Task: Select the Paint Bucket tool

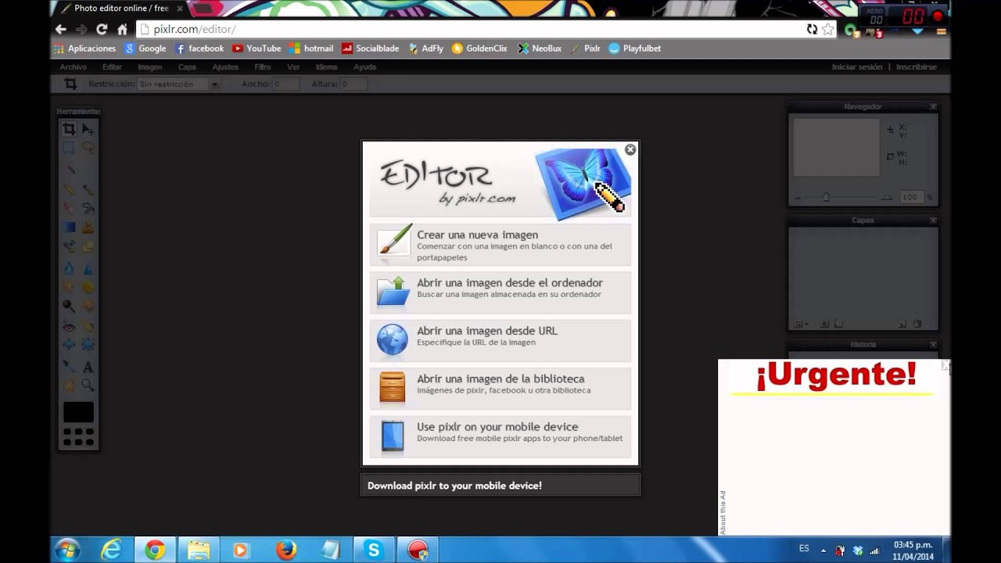Action: pos(88,208)
